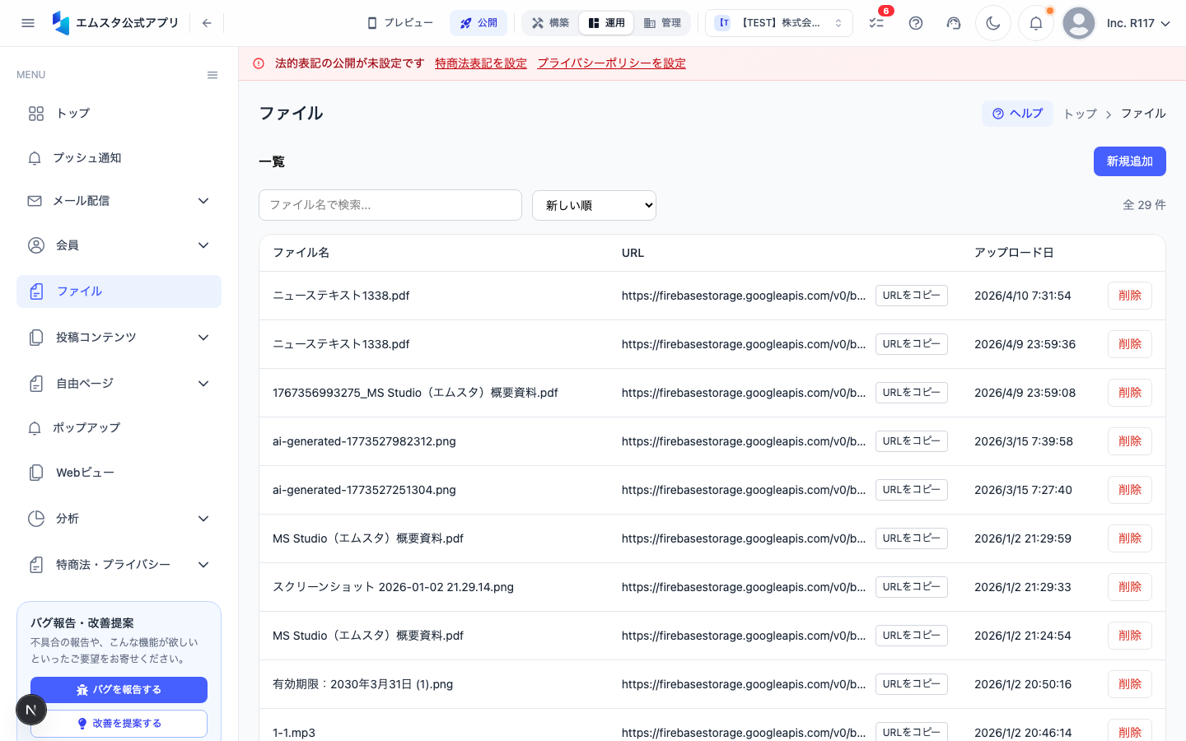Expand the 特商法・プライバシー menu section
1186x741 pixels.
[119, 565]
